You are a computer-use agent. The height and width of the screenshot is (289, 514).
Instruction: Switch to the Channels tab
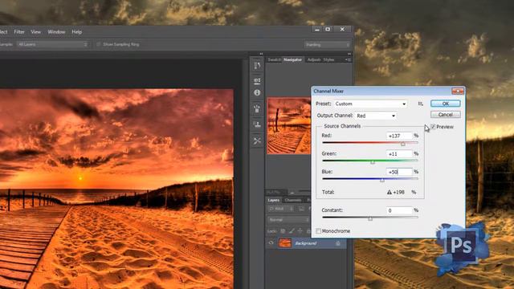pos(292,200)
